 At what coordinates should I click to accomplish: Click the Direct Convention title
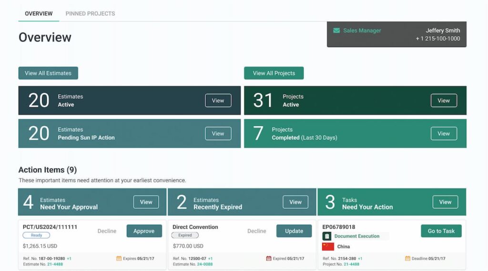tap(195, 227)
